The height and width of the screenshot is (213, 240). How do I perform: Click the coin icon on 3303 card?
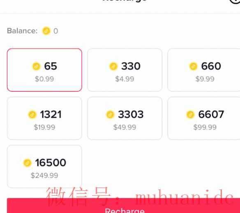(x=110, y=115)
